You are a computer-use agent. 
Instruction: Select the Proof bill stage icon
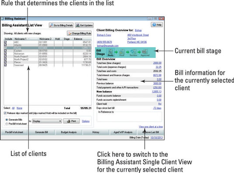122,52
